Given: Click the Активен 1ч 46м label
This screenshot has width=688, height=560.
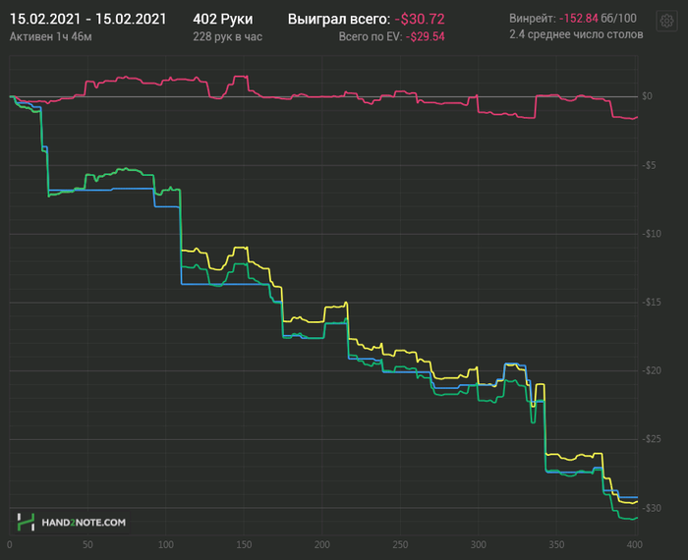Looking at the screenshot, I should (x=50, y=36).
